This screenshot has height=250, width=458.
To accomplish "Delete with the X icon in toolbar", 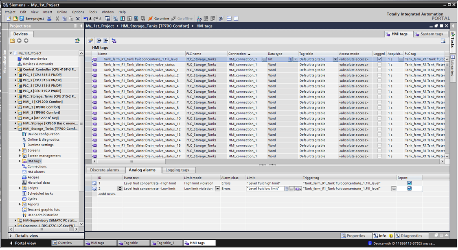I will (78, 18).
